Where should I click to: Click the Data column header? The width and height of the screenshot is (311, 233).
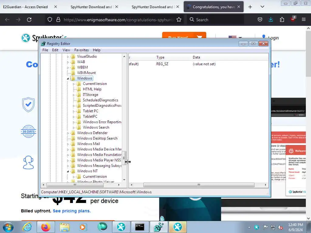[197, 57]
